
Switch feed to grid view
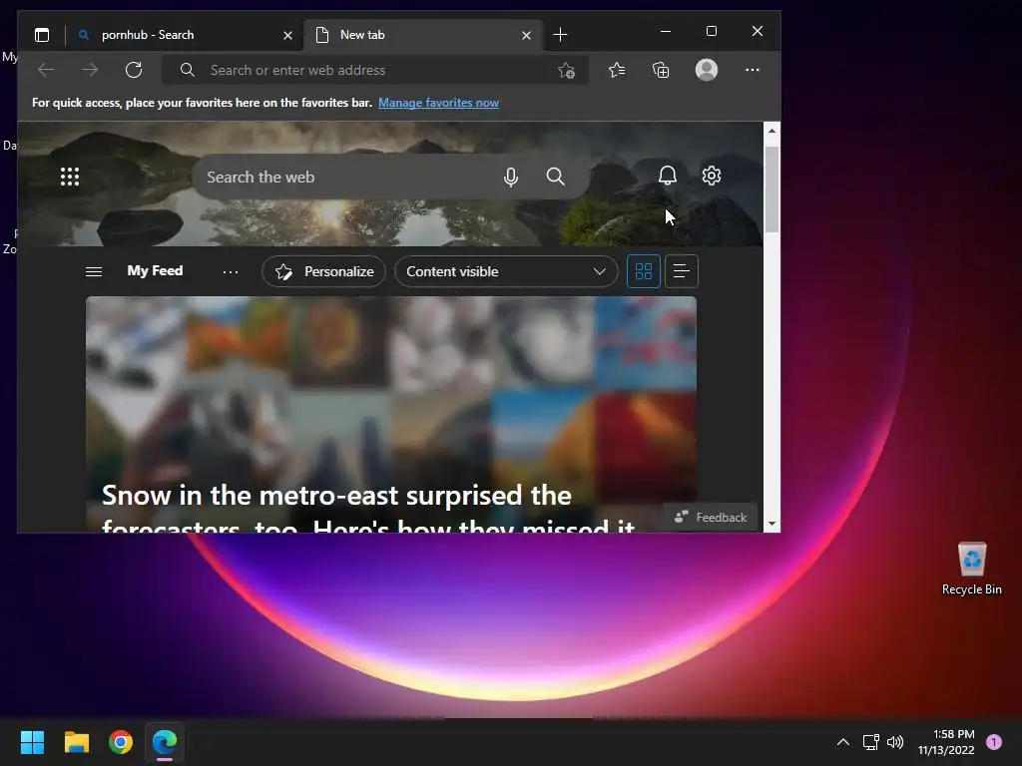644,271
